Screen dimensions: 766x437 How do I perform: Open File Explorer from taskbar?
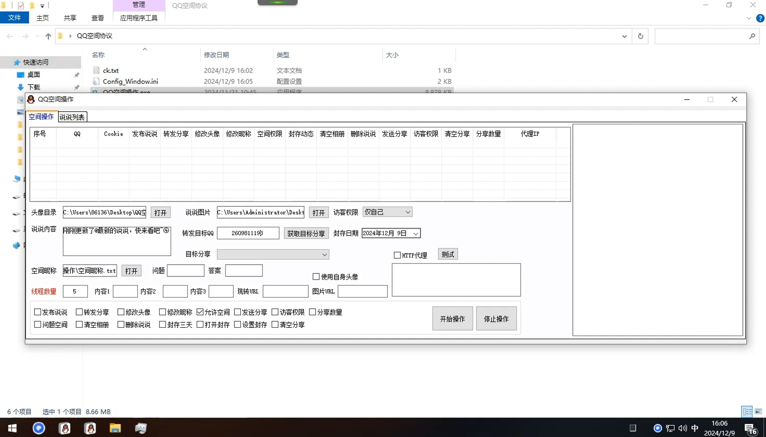point(115,428)
